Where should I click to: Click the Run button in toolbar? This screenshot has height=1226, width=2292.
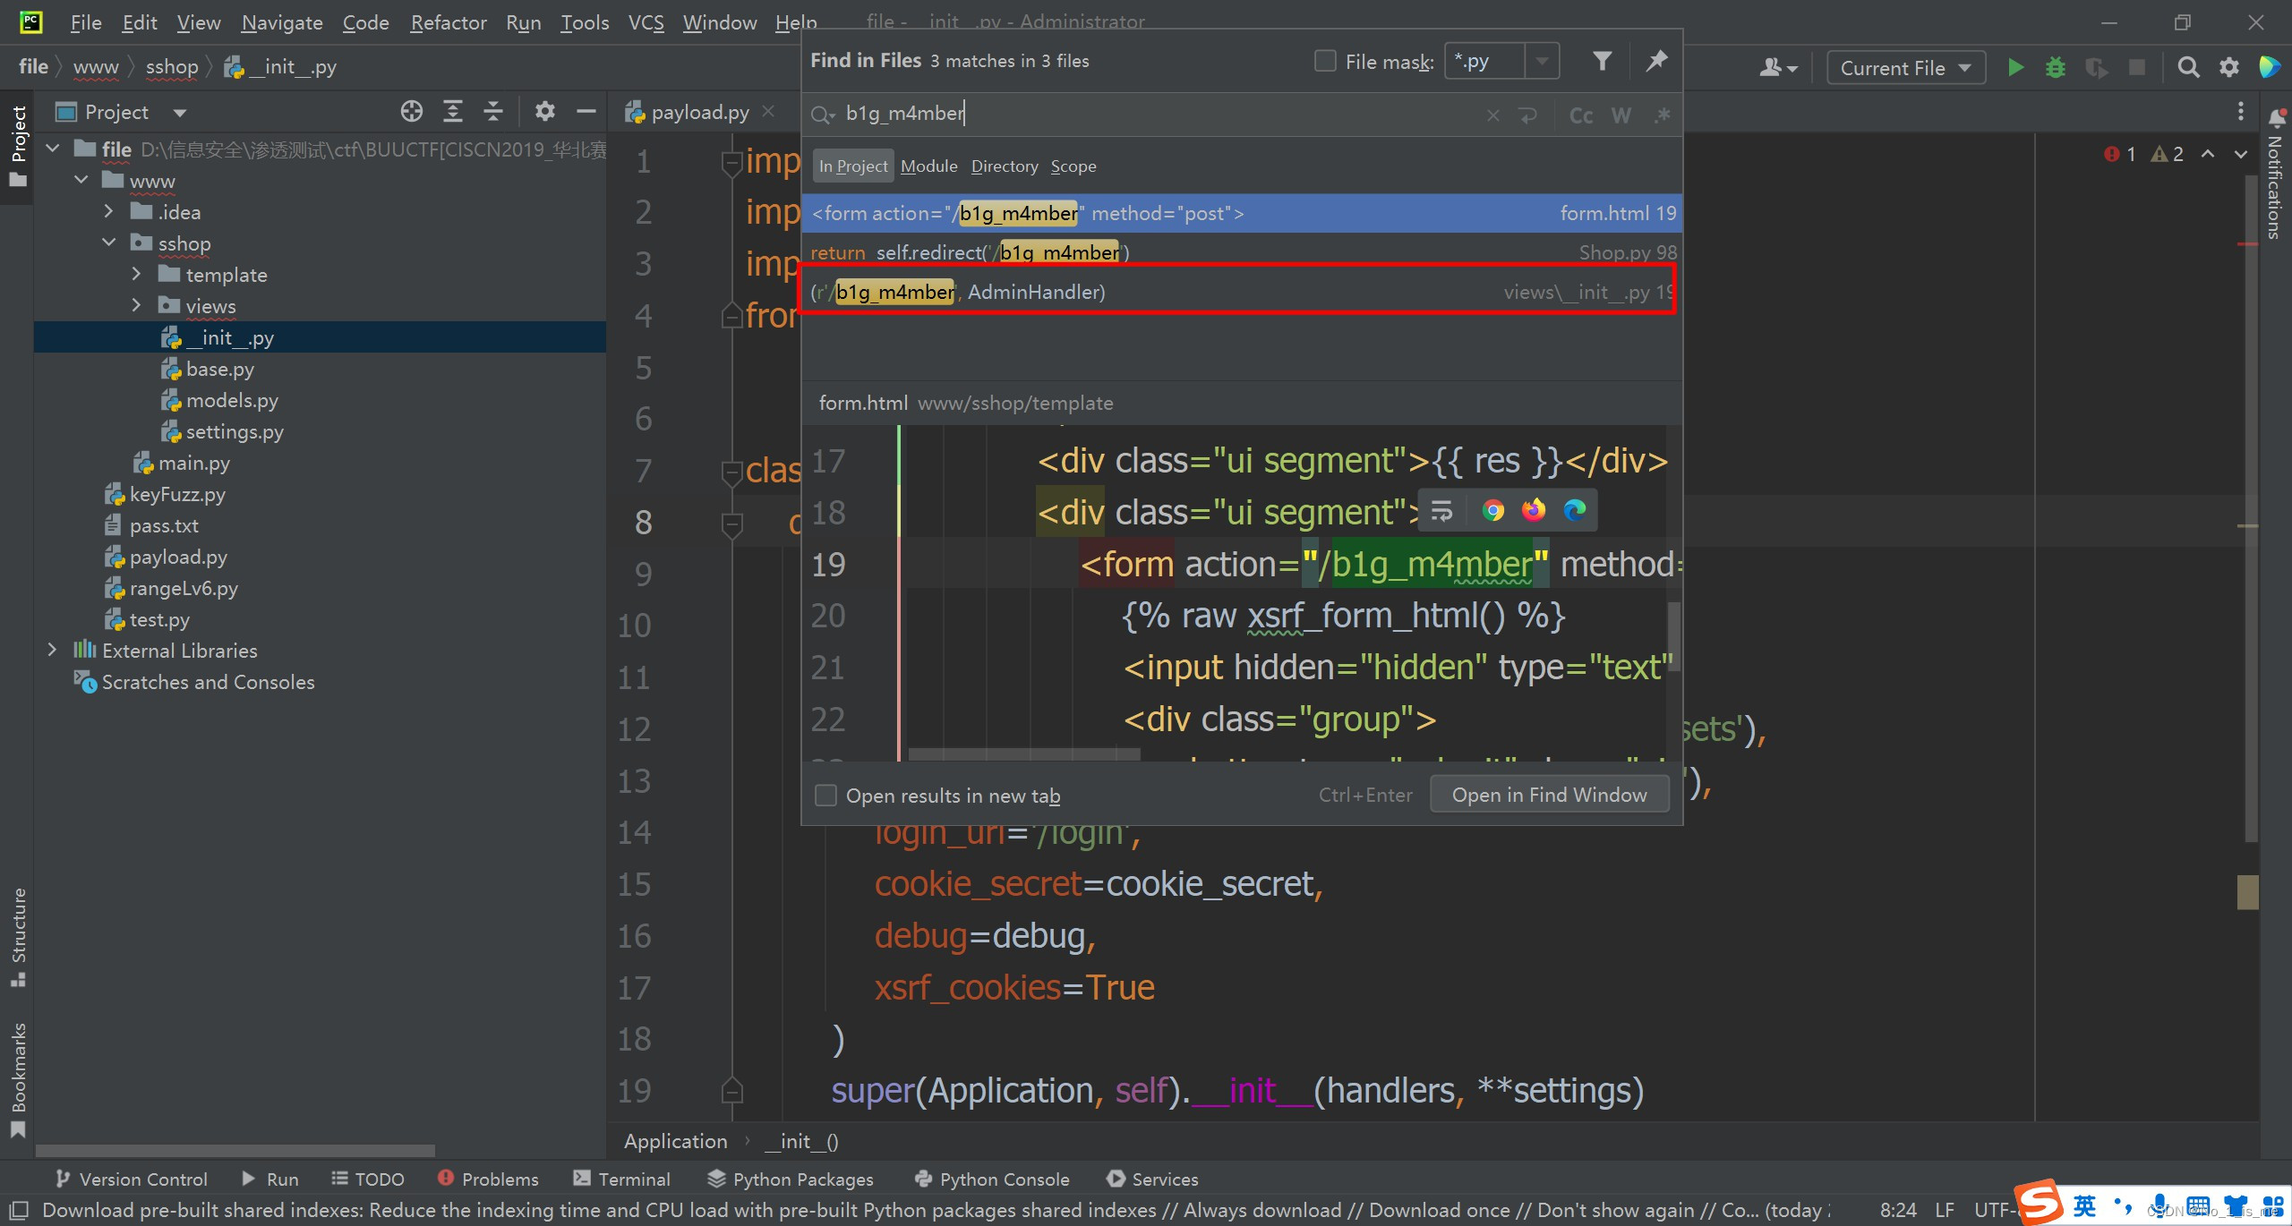tap(2016, 67)
